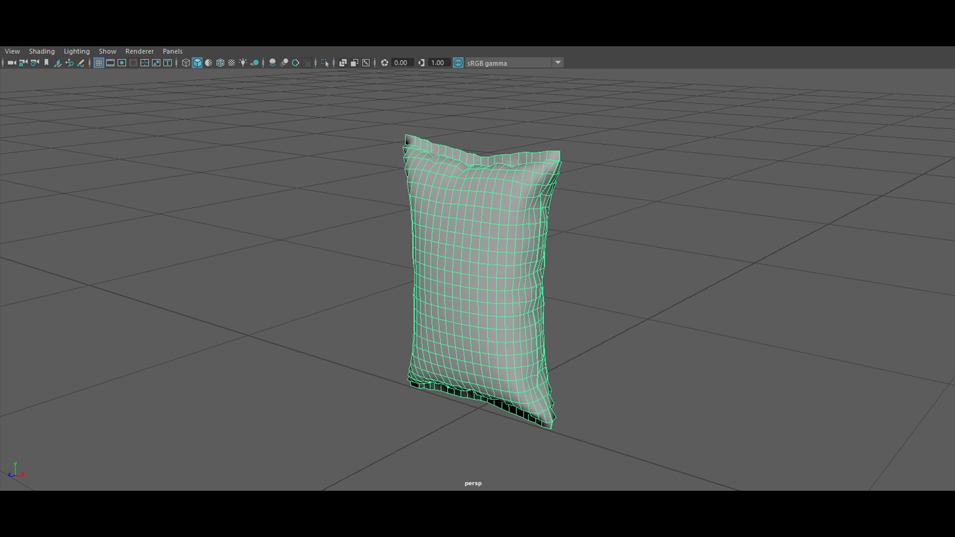Viewport: 955px width, 537px height.
Task: Toggle Multisample Anti-aliasing icon
Action: coord(295,63)
